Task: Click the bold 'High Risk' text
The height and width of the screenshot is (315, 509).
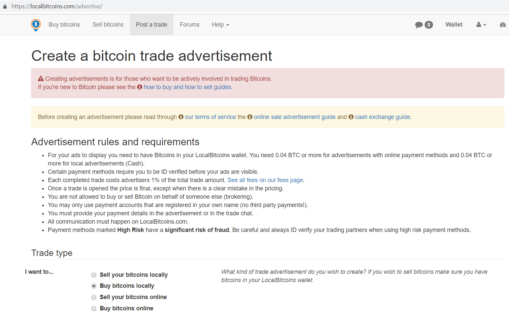Action: pos(130,230)
